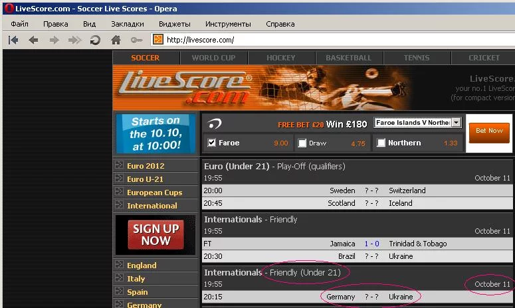Click the livescore.com URL address field
Viewport: 515px width, 308px height.
(x=332, y=40)
